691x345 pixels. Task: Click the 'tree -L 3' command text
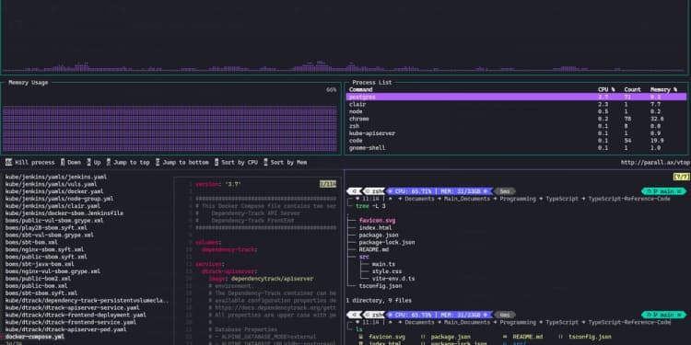(370, 206)
